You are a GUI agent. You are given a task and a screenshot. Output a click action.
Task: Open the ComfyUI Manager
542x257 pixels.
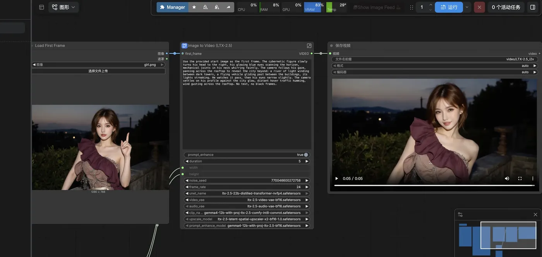click(172, 7)
